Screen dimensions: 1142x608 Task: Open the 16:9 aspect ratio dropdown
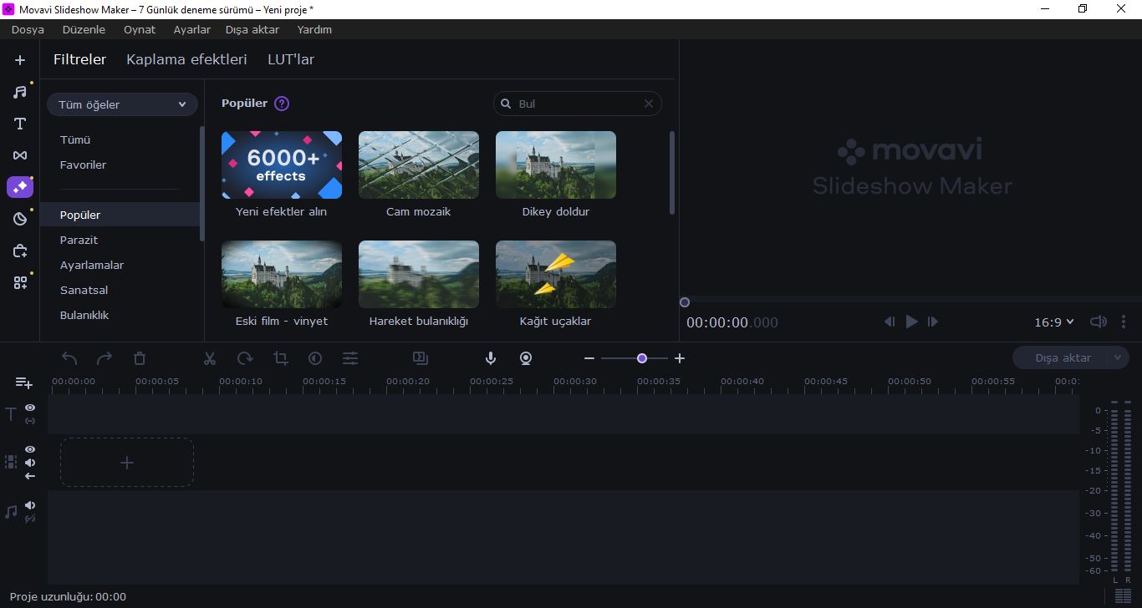[x=1054, y=322]
